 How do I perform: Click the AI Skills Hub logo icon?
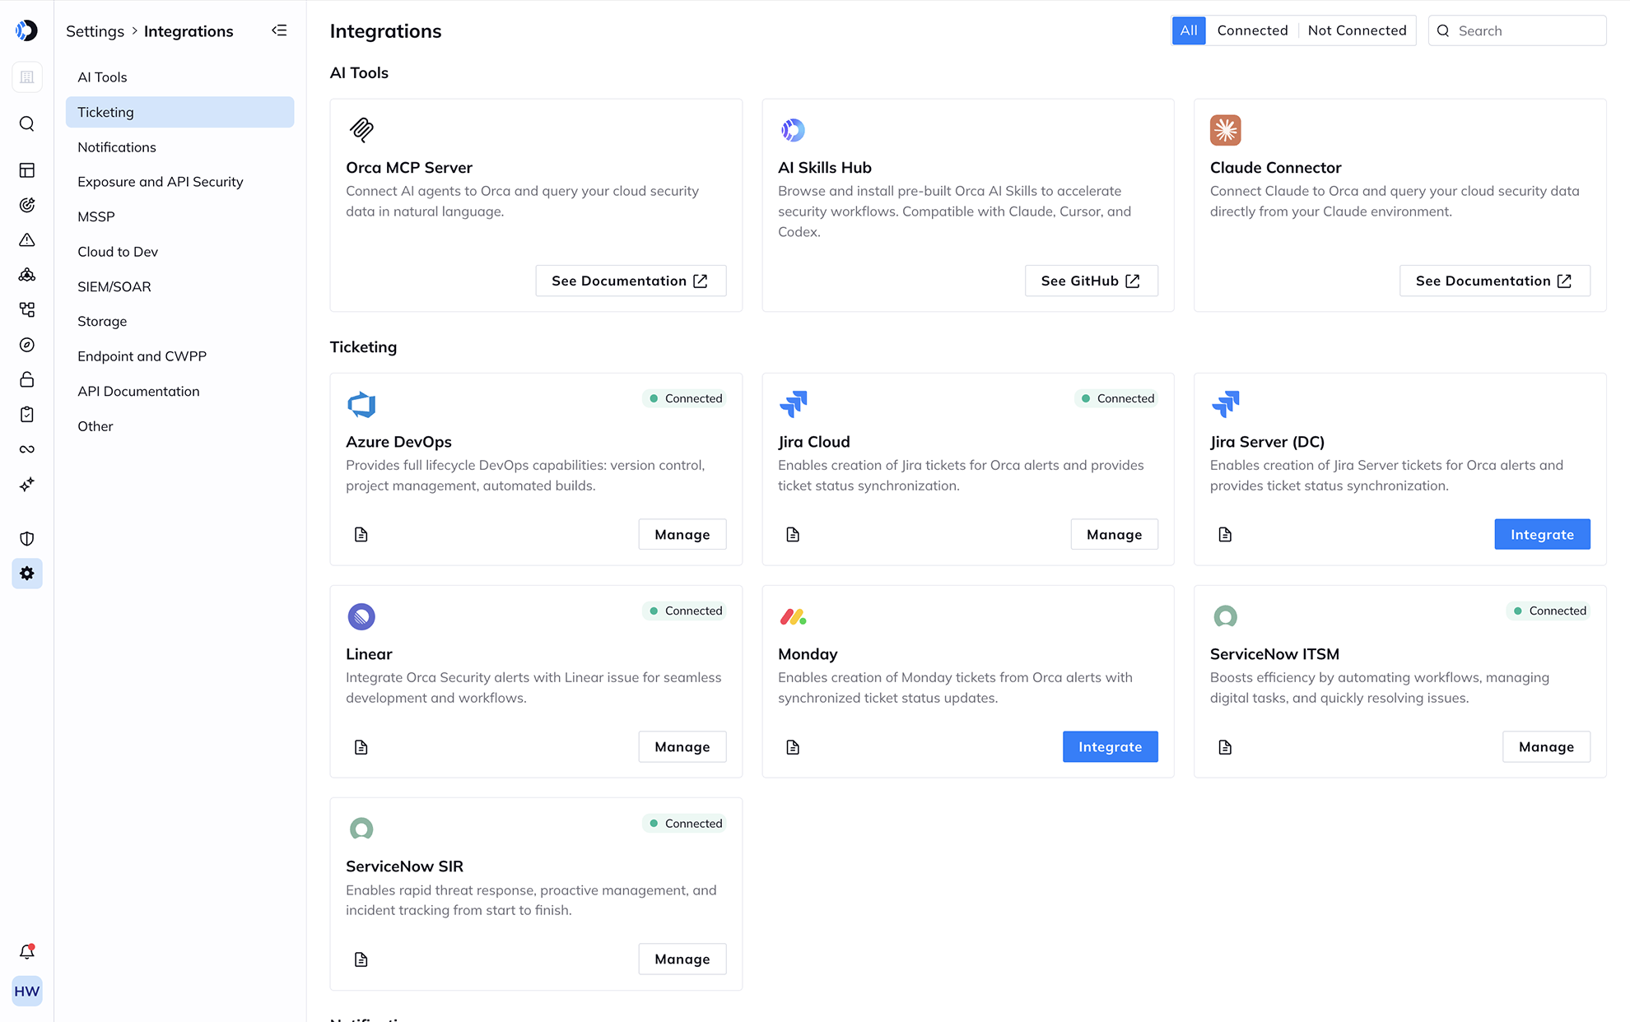coord(793,130)
